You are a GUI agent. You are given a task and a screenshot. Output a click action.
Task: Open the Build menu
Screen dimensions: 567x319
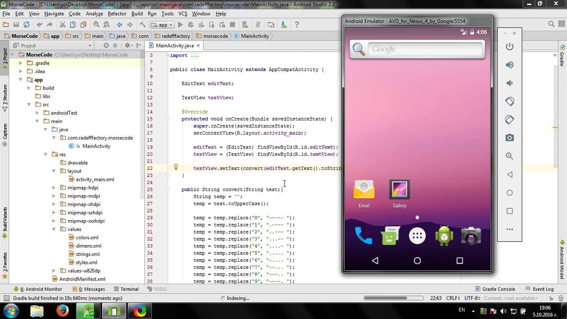(137, 14)
